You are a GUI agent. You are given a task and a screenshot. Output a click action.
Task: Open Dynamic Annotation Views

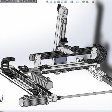pos(62,2)
